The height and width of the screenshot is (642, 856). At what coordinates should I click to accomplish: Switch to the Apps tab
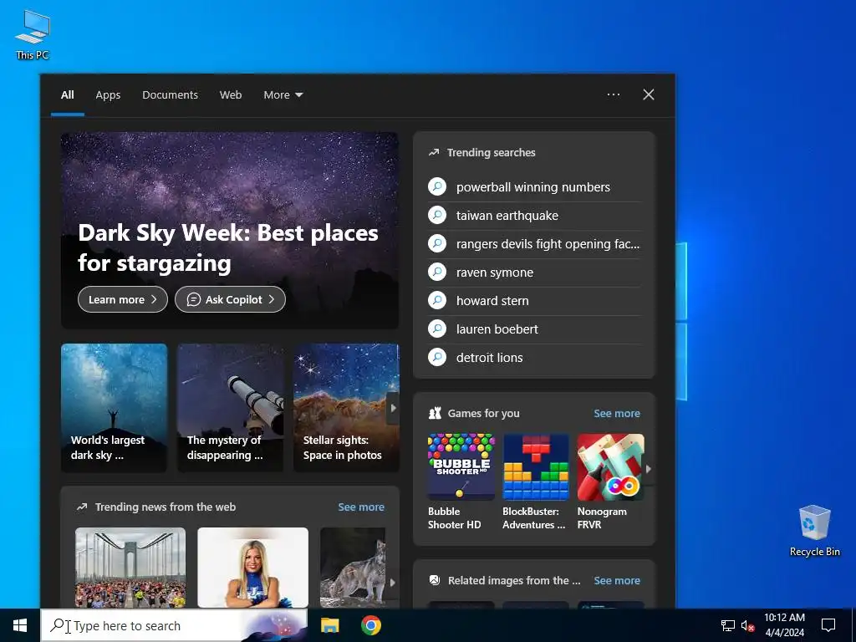tap(108, 95)
